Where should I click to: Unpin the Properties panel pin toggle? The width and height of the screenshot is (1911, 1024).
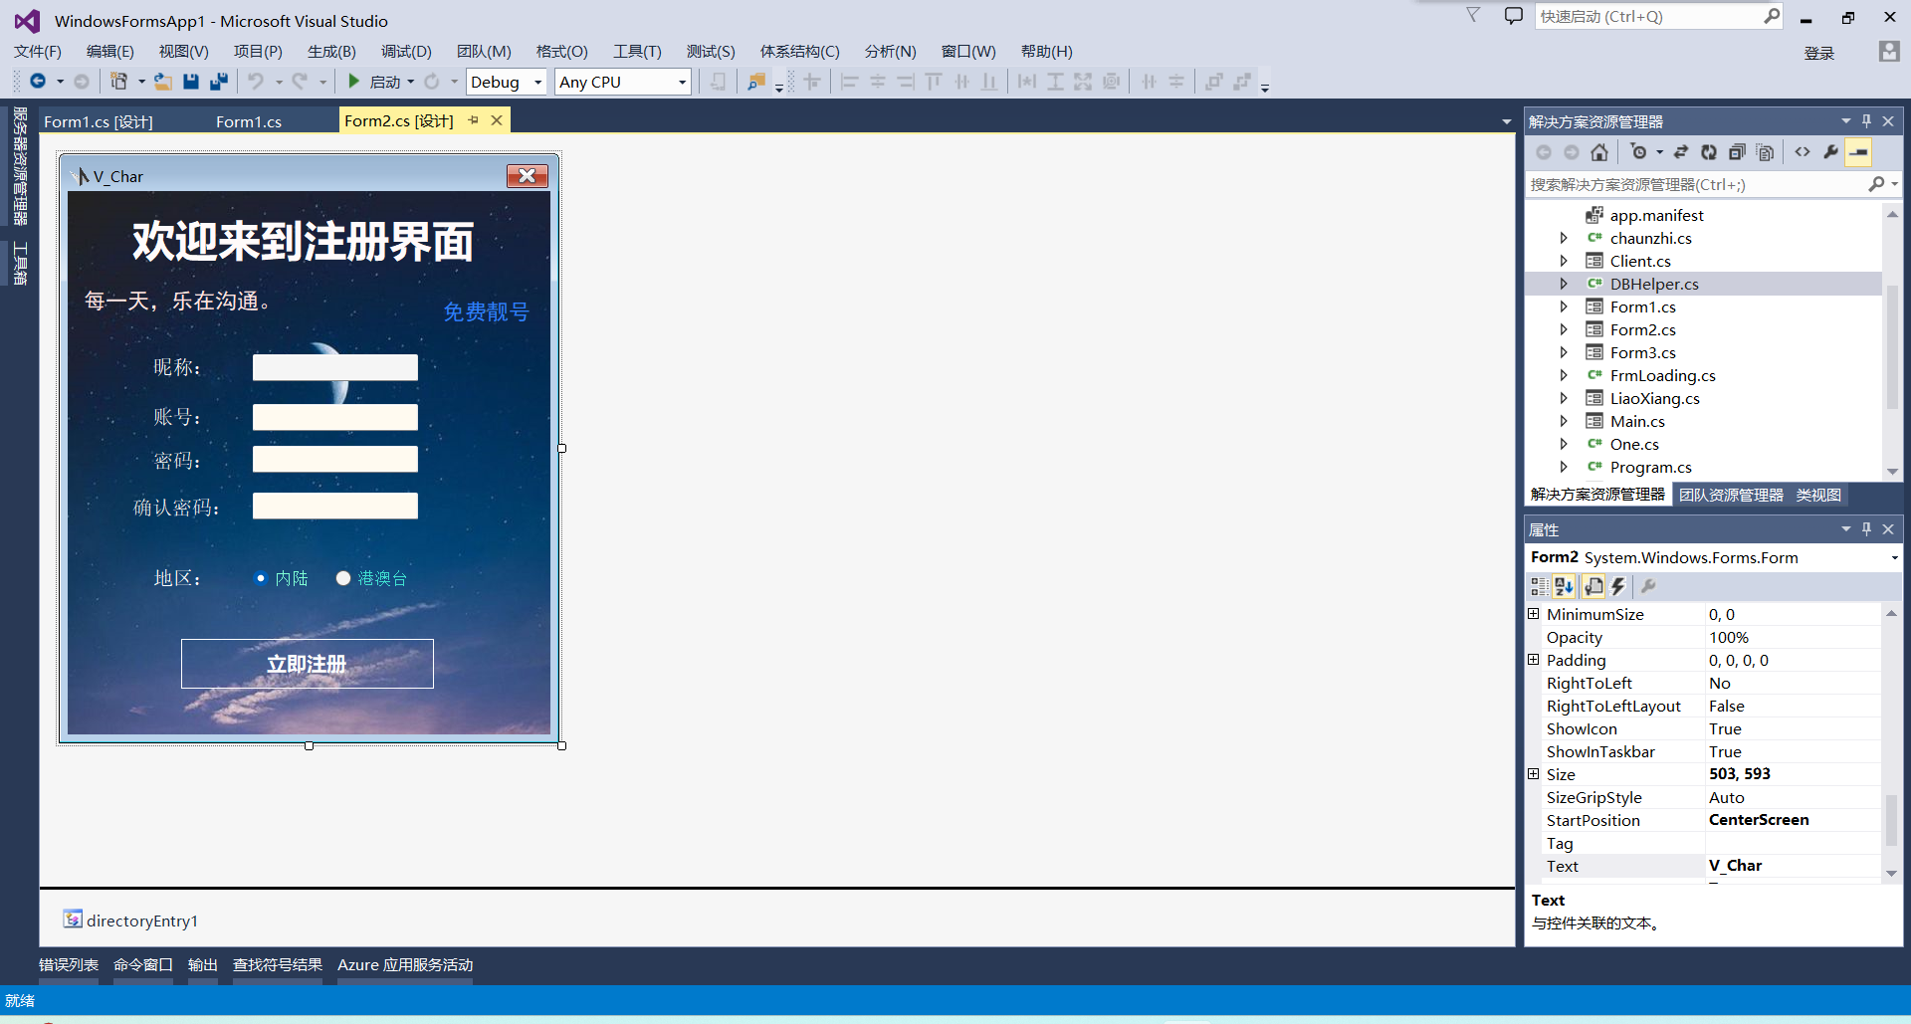pyautogui.click(x=1866, y=528)
